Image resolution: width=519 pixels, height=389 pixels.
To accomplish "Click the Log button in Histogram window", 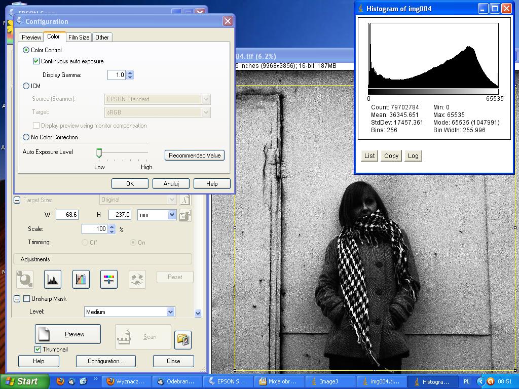I will [x=413, y=156].
